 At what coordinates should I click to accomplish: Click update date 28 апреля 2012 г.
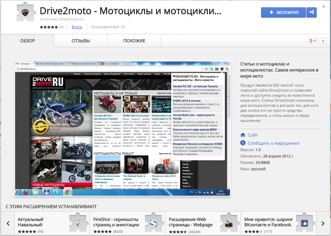(278, 156)
